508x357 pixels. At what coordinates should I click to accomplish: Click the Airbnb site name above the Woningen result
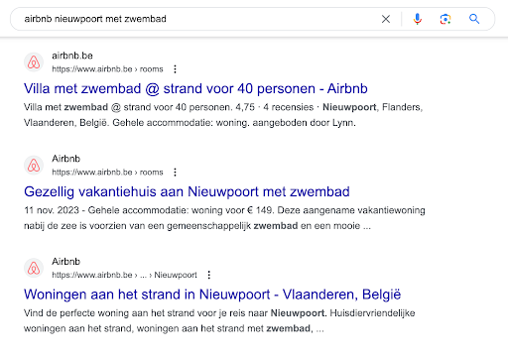65,262
